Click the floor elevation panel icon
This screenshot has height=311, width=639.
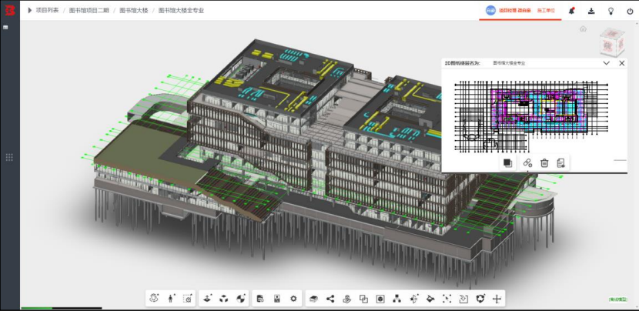point(276,299)
